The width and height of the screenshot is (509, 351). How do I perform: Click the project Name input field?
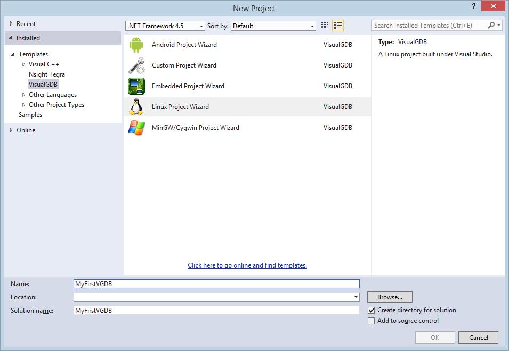point(216,283)
